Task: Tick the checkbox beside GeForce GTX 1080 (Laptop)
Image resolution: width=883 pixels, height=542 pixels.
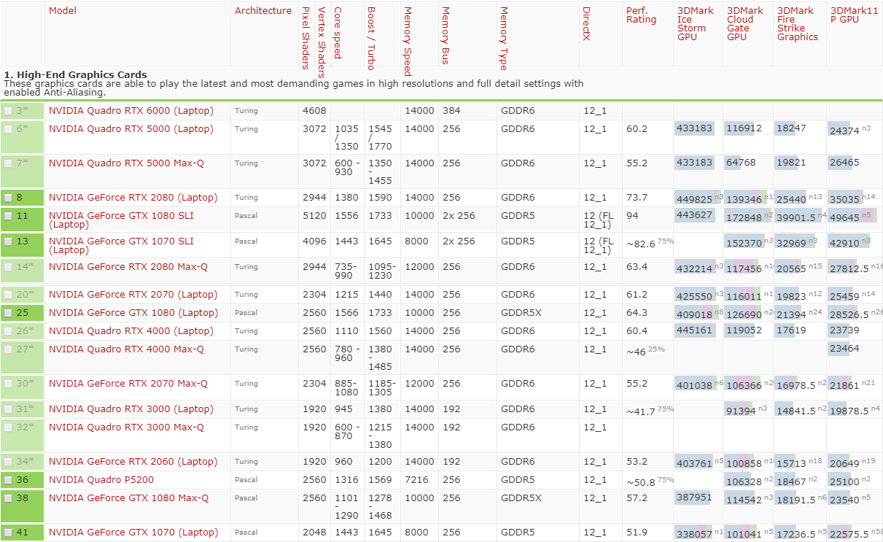Action: (x=8, y=313)
